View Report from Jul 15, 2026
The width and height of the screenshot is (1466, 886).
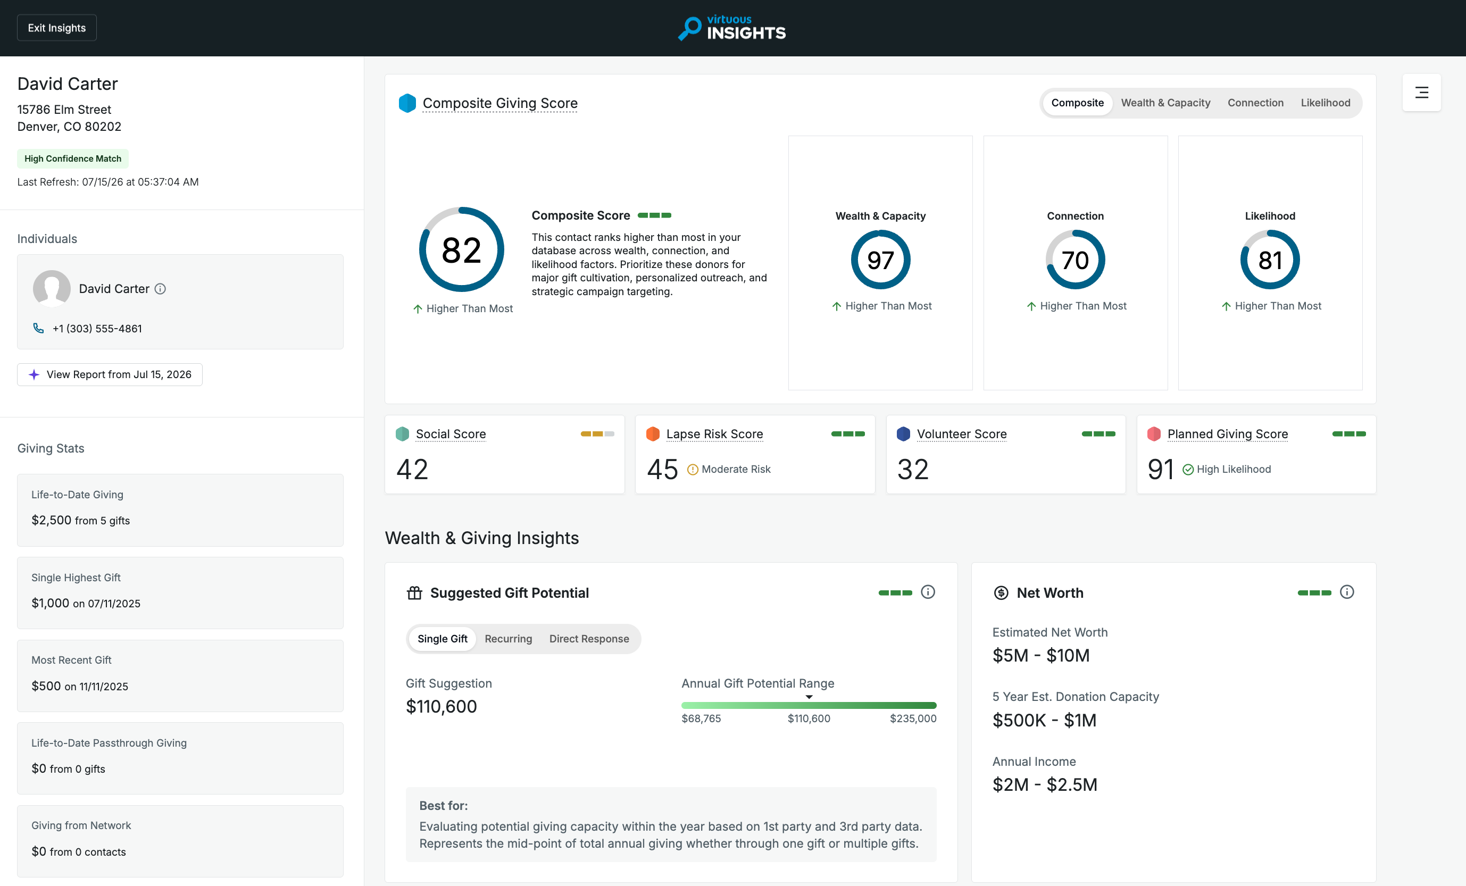click(110, 374)
